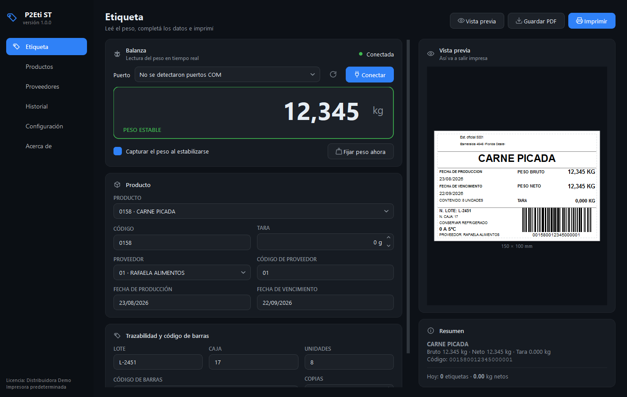Click Fijar peso ahora button

361,151
